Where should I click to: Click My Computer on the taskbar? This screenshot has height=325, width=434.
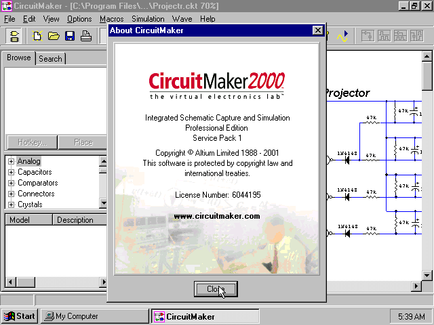(x=95, y=316)
